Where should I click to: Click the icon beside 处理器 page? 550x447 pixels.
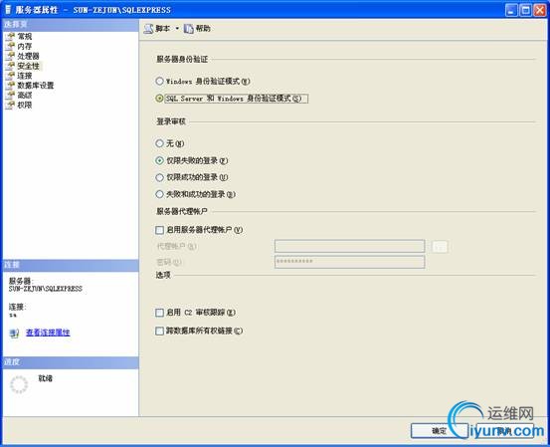pyautogui.click(x=11, y=56)
